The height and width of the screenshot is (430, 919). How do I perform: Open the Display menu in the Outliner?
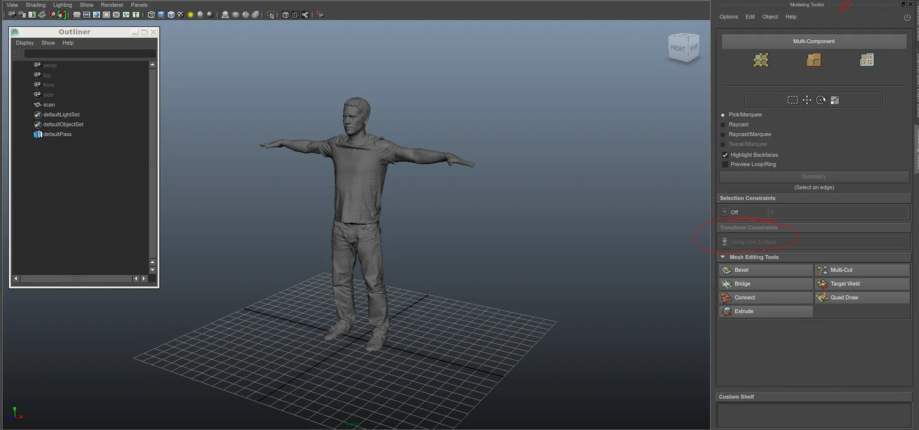(x=25, y=42)
